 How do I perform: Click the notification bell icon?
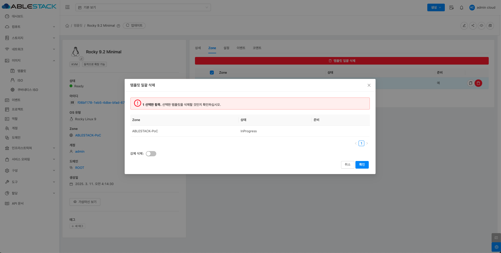coord(462,8)
